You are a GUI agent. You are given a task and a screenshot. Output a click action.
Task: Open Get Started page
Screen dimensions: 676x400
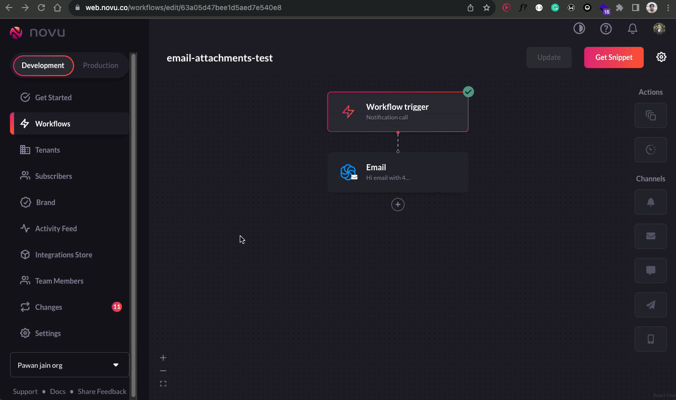70,97
